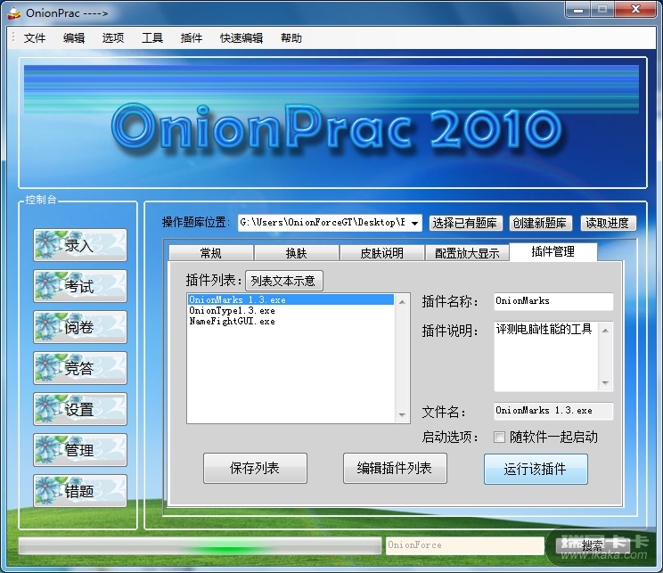Click 列表文本示意 button
Screen dimensions: 663x573
click(x=284, y=281)
